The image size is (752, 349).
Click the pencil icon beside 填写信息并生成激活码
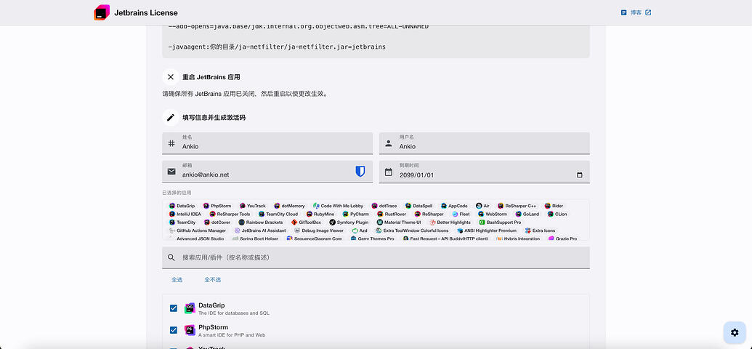(x=171, y=117)
